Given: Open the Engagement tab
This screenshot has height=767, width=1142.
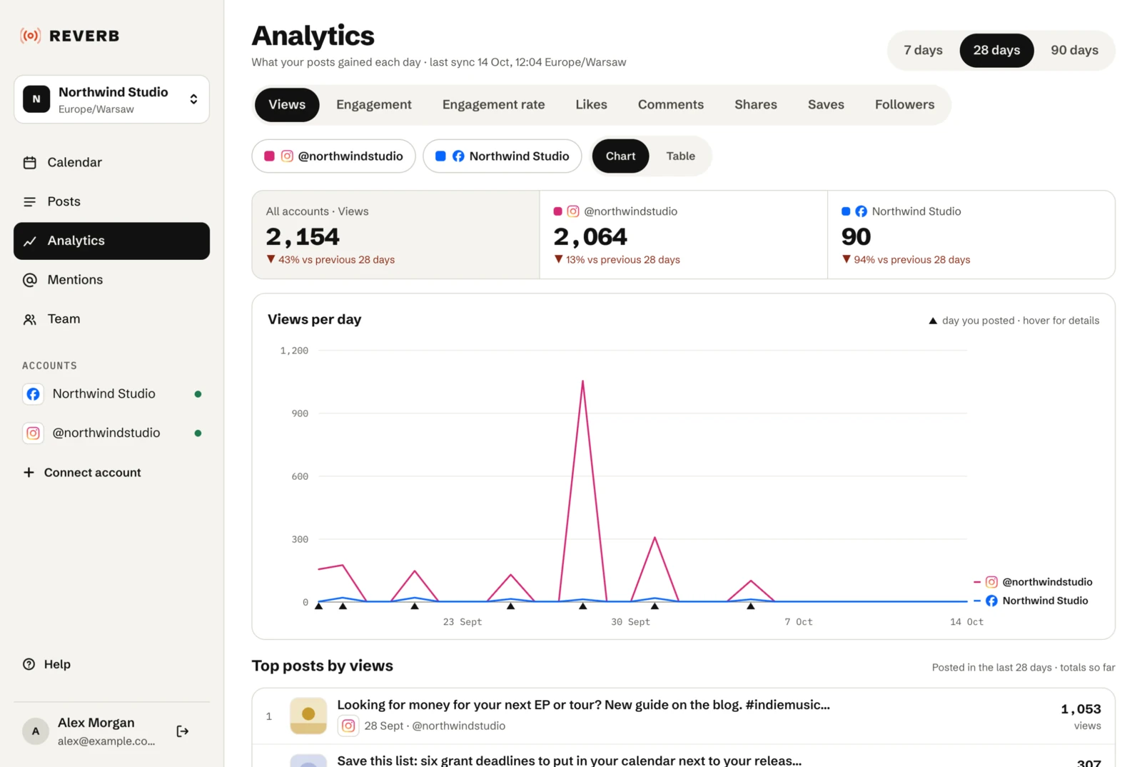Looking at the screenshot, I should (374, 105).
